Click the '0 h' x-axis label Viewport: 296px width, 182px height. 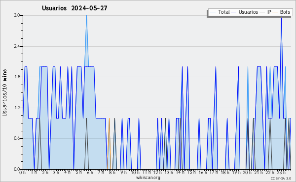point(23,173)
